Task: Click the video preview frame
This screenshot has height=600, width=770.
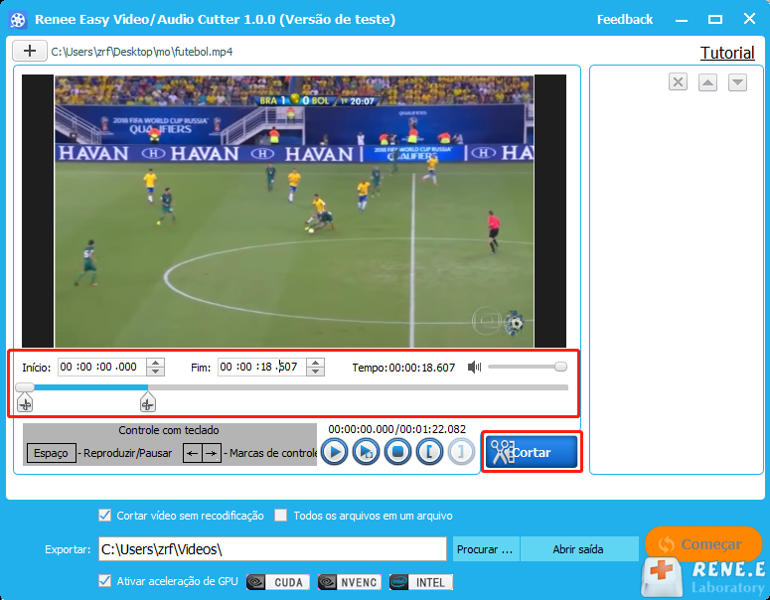Action: 294,212
